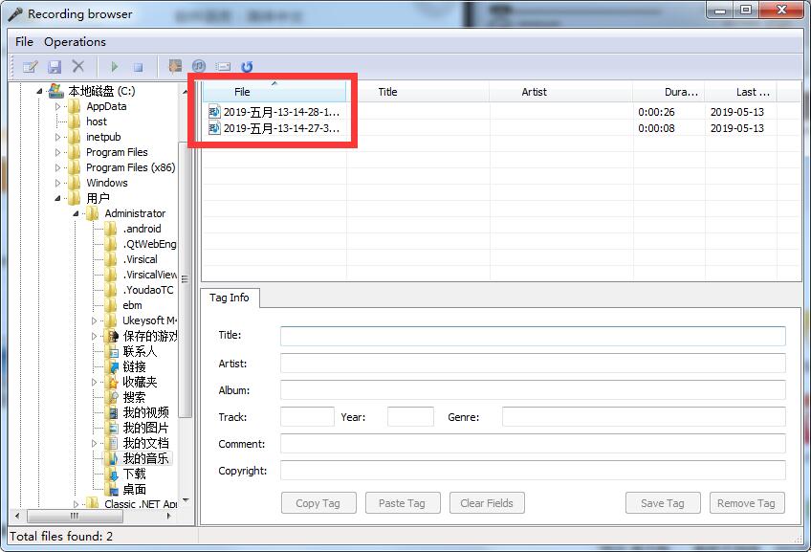
Task: Open the File menu
Action: coord(24,41)
